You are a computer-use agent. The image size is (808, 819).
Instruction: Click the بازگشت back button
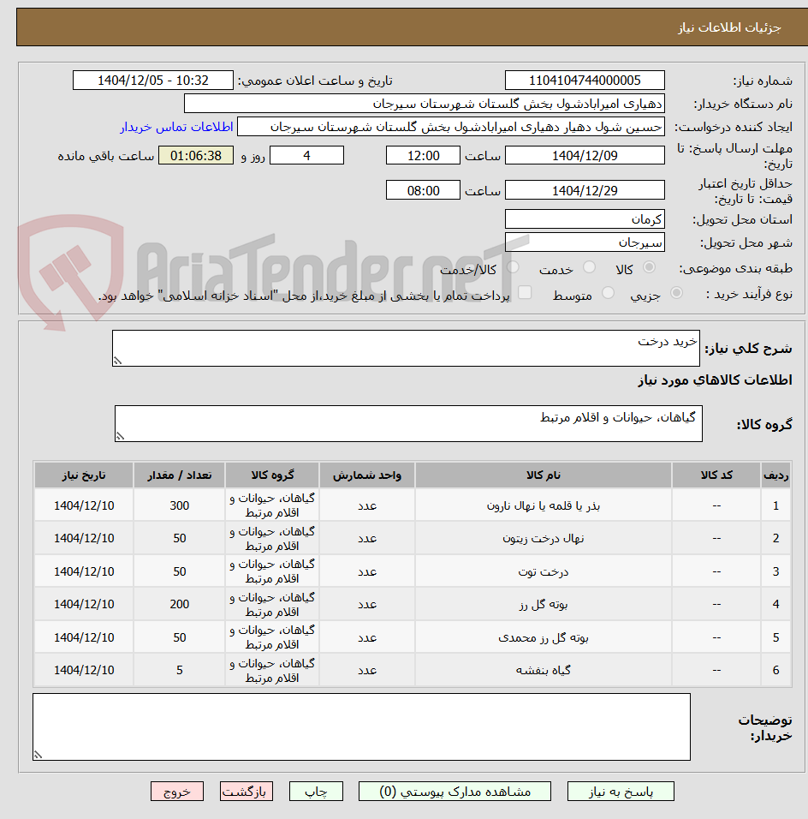coord(246,792)
